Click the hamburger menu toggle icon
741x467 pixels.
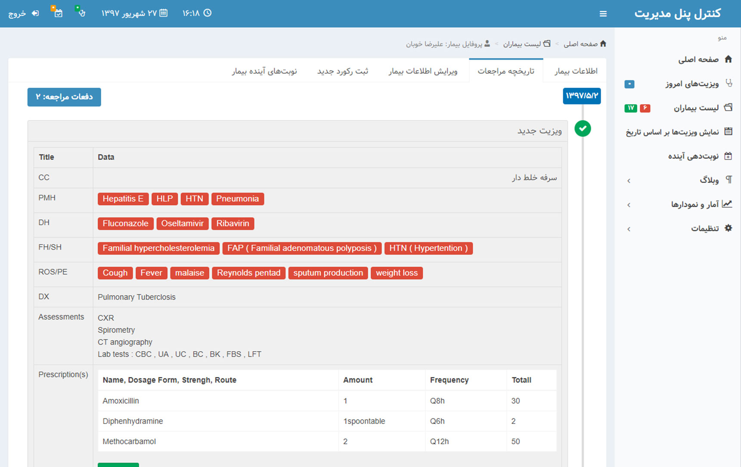tap(603, 14)
